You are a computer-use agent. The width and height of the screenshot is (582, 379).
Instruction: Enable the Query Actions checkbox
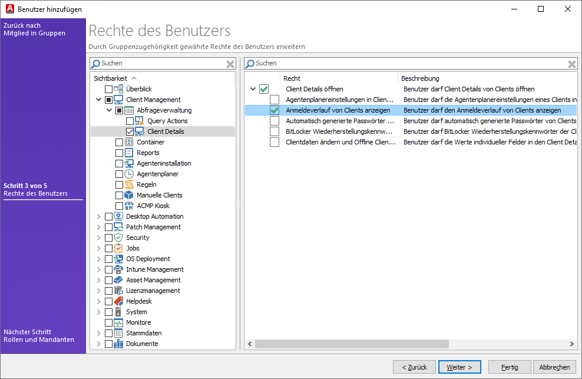point(130,121)
